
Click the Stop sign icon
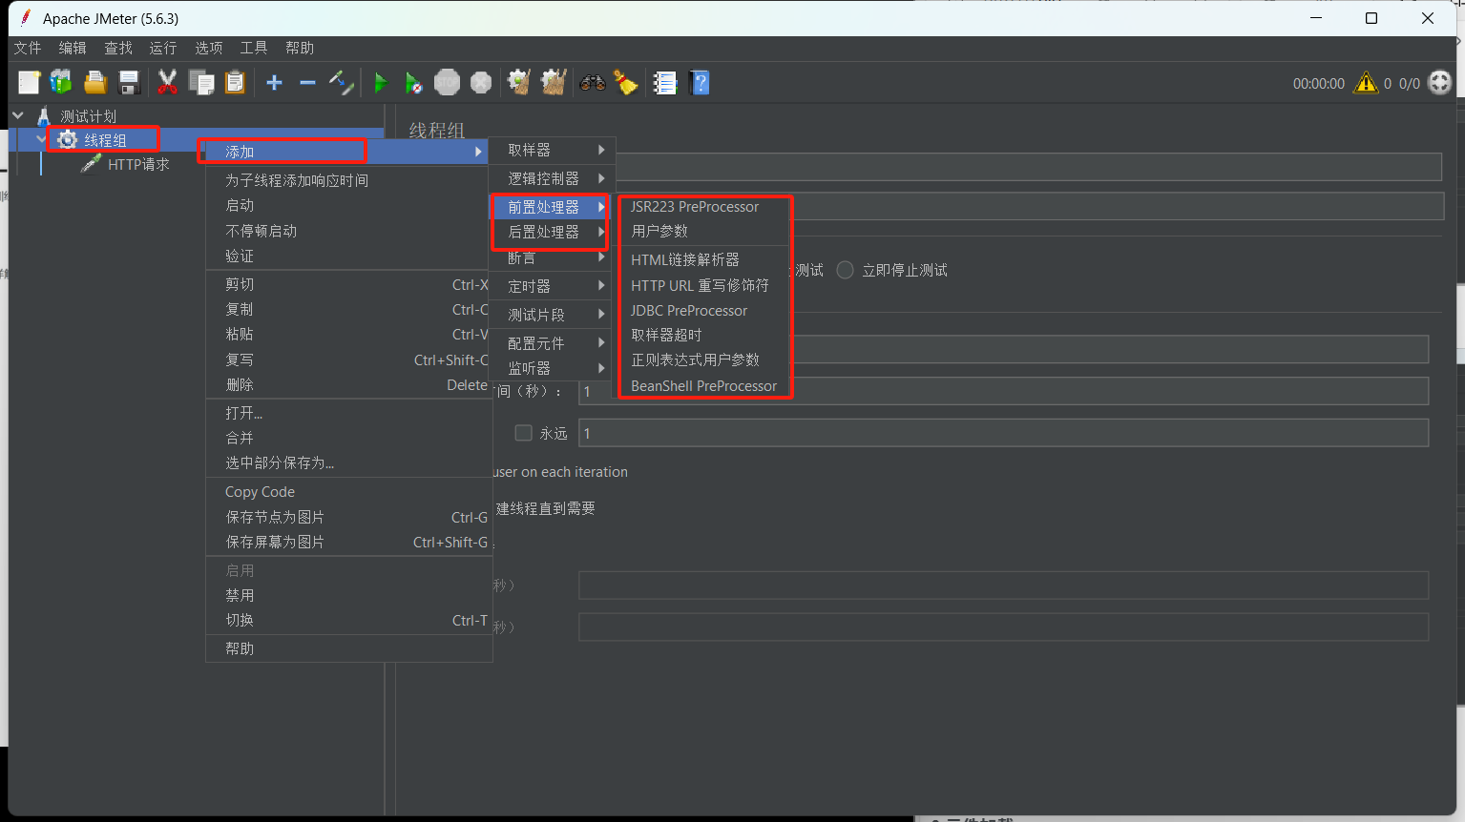[x=447, y=83]
